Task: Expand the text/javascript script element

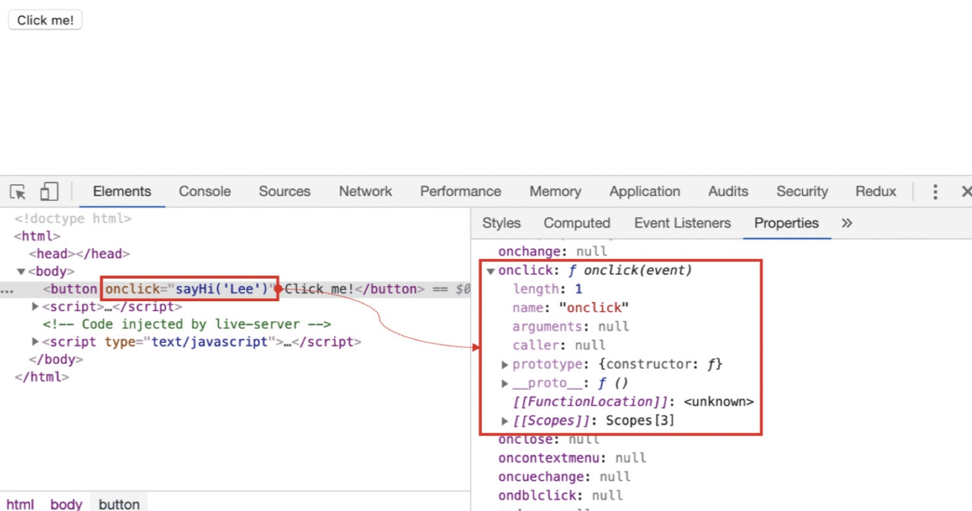Action: coord(35,342)
